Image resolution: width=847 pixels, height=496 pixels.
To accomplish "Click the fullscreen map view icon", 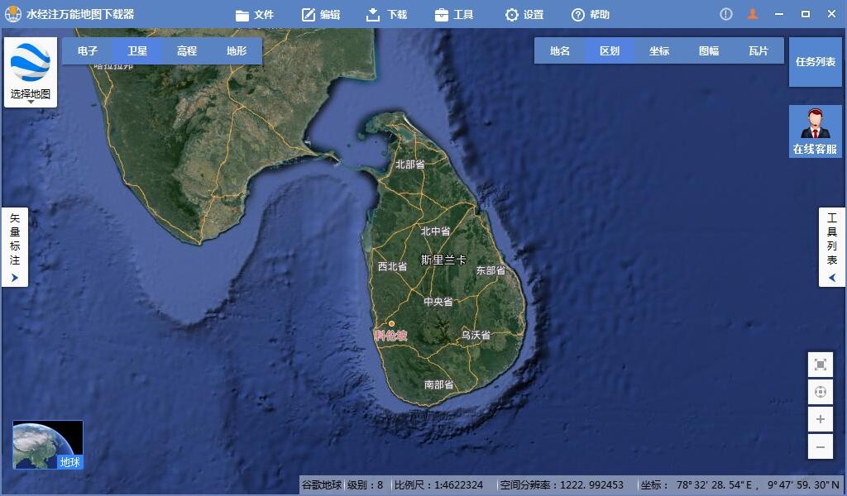I will pyautogui.click(x=820, y=365).
